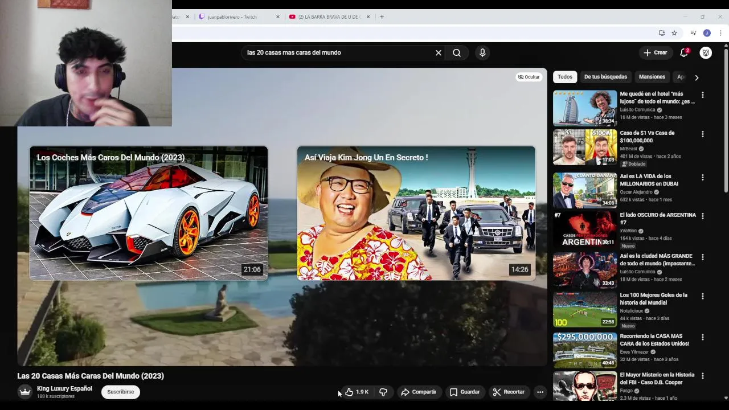Close the juanpablorivero Twitch tab
Image resolution: width=729 pixels, height=410 pixels.
click(x=278, y=17)
